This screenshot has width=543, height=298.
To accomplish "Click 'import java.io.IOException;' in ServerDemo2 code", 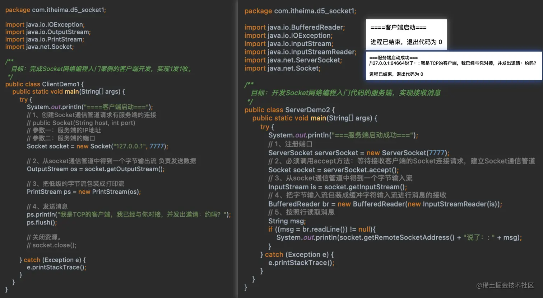I will pos(288,36).
